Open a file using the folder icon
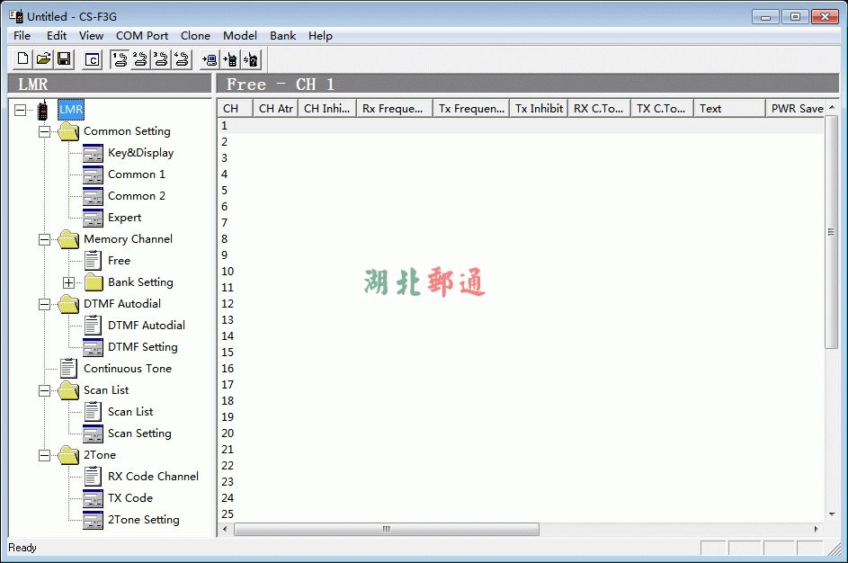 tap(43, 59)
